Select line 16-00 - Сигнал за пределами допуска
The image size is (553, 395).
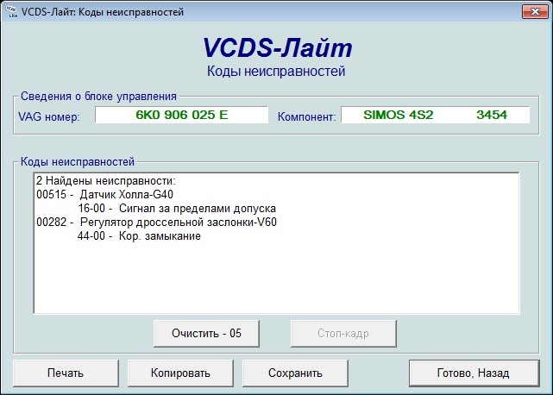177,209
